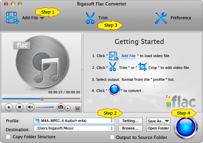203x143 pixels.
Task: Click the M4A profile file icon
Action: click(38, 121)
